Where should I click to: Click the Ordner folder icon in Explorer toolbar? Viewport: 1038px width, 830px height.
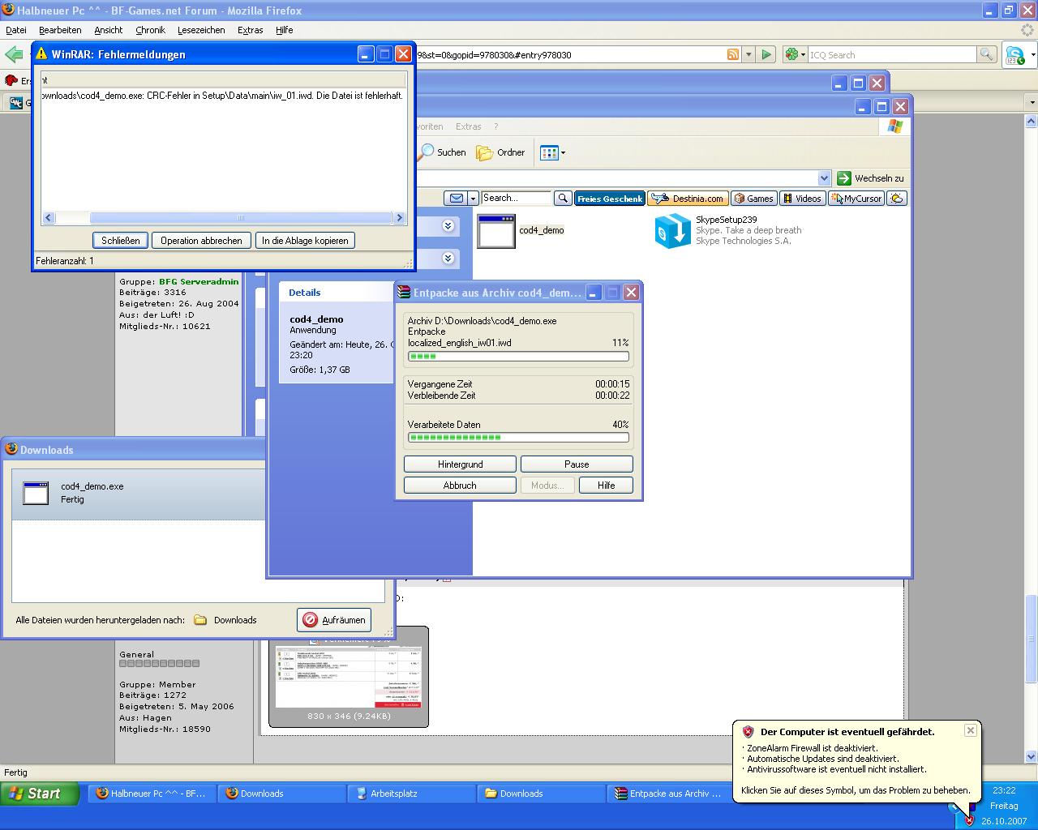(485, 152)
